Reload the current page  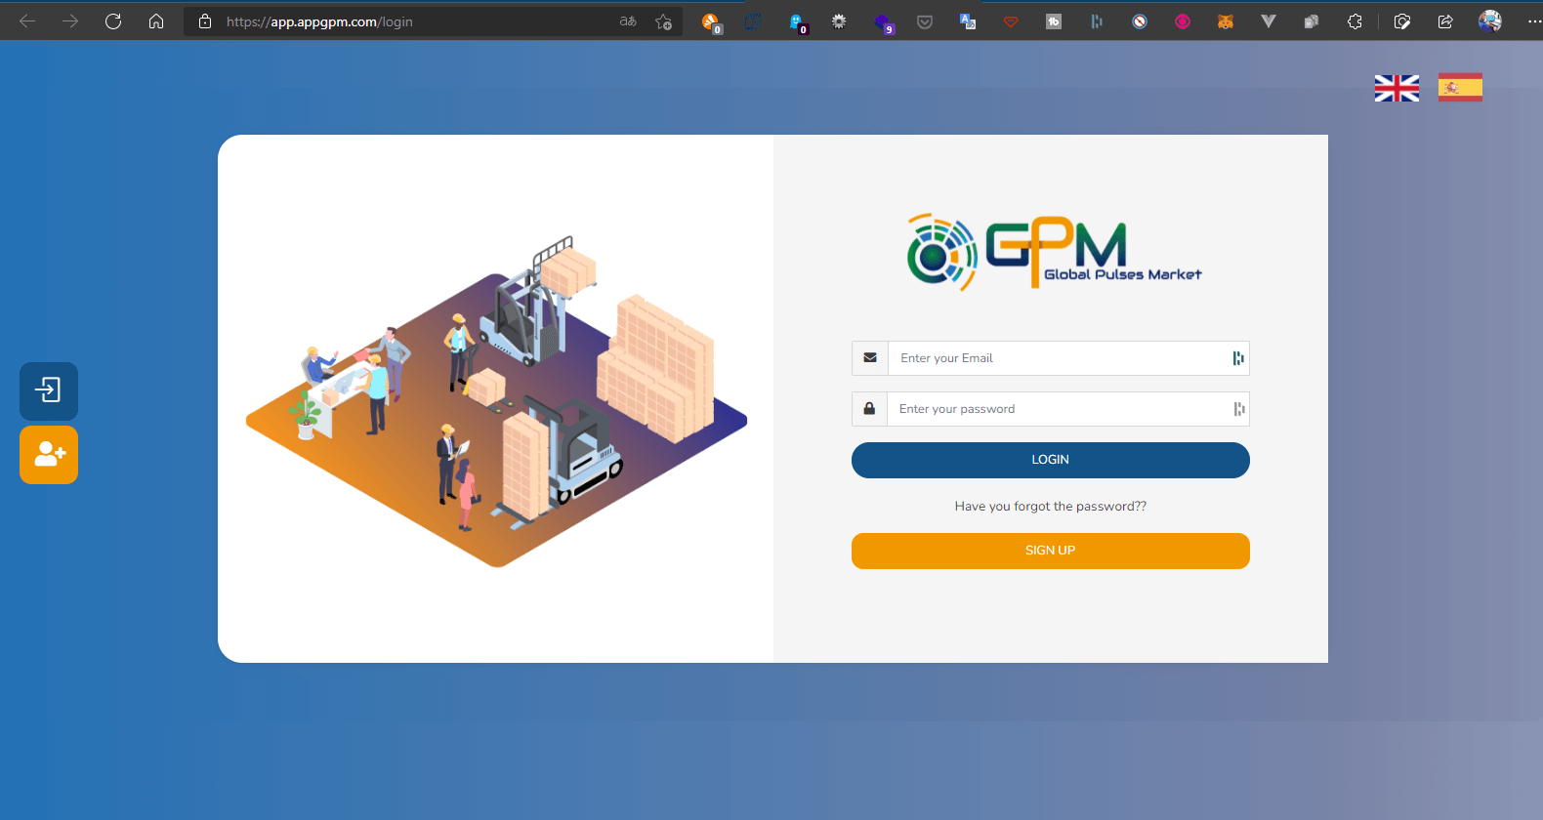click(x=113, y=21)
